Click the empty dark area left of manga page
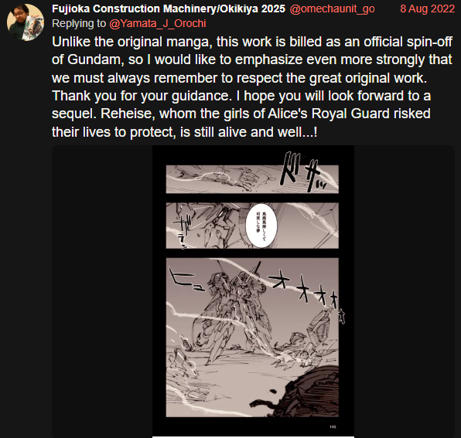The image size is (461, 438). coord(102,290)
